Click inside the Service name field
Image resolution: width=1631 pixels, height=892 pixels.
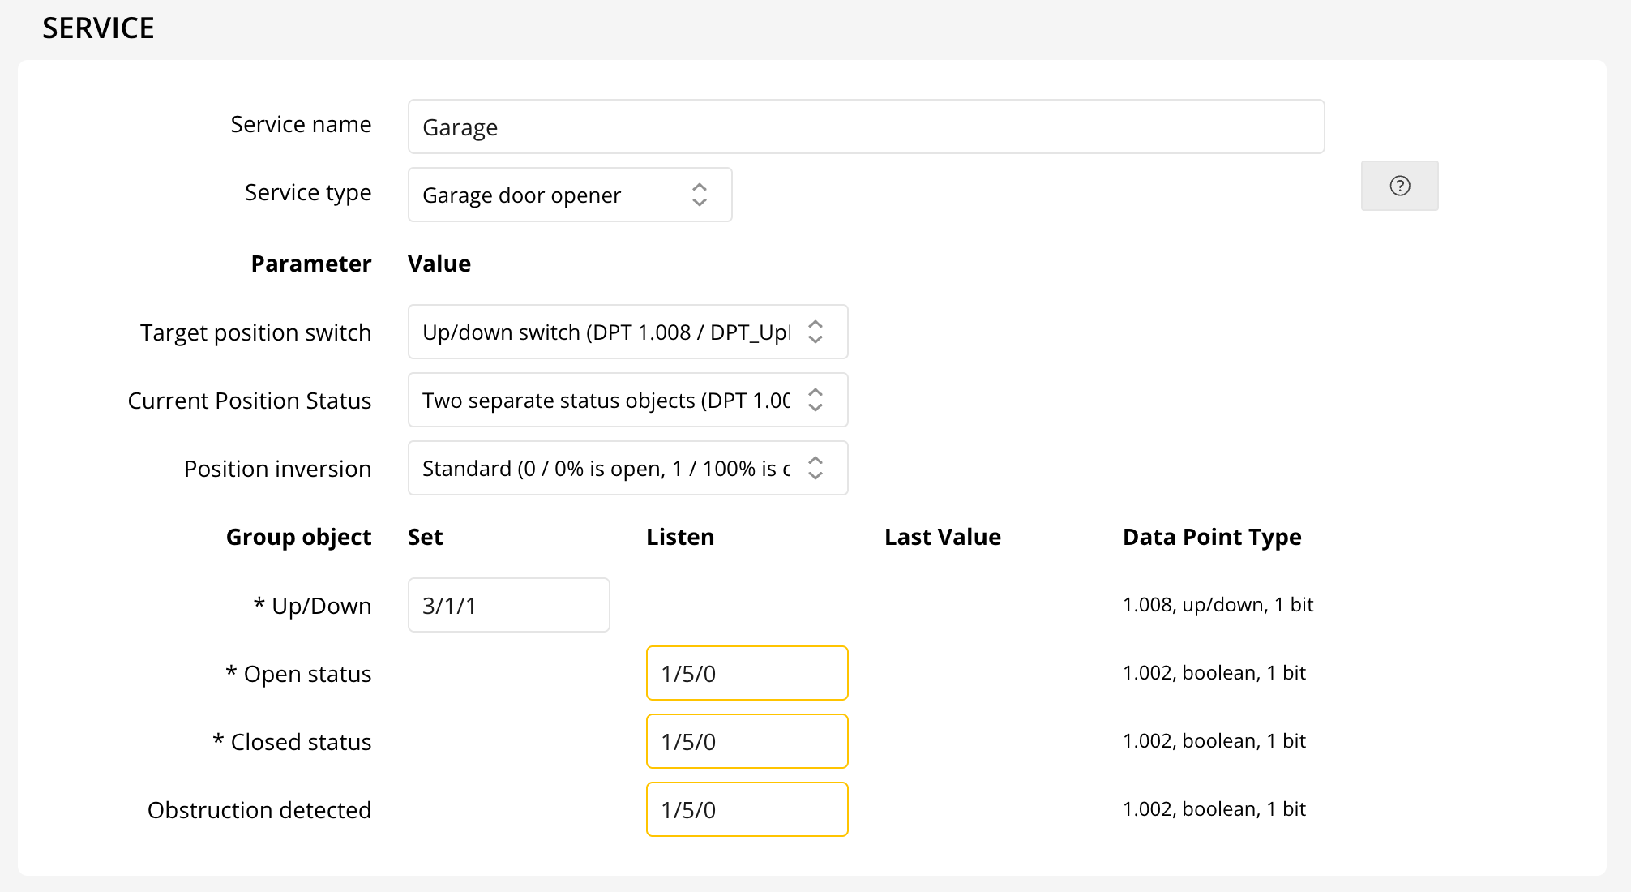[865, 127]
